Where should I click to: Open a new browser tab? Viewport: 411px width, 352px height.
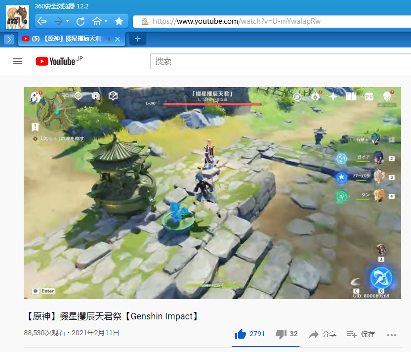[x=138, y=39]
